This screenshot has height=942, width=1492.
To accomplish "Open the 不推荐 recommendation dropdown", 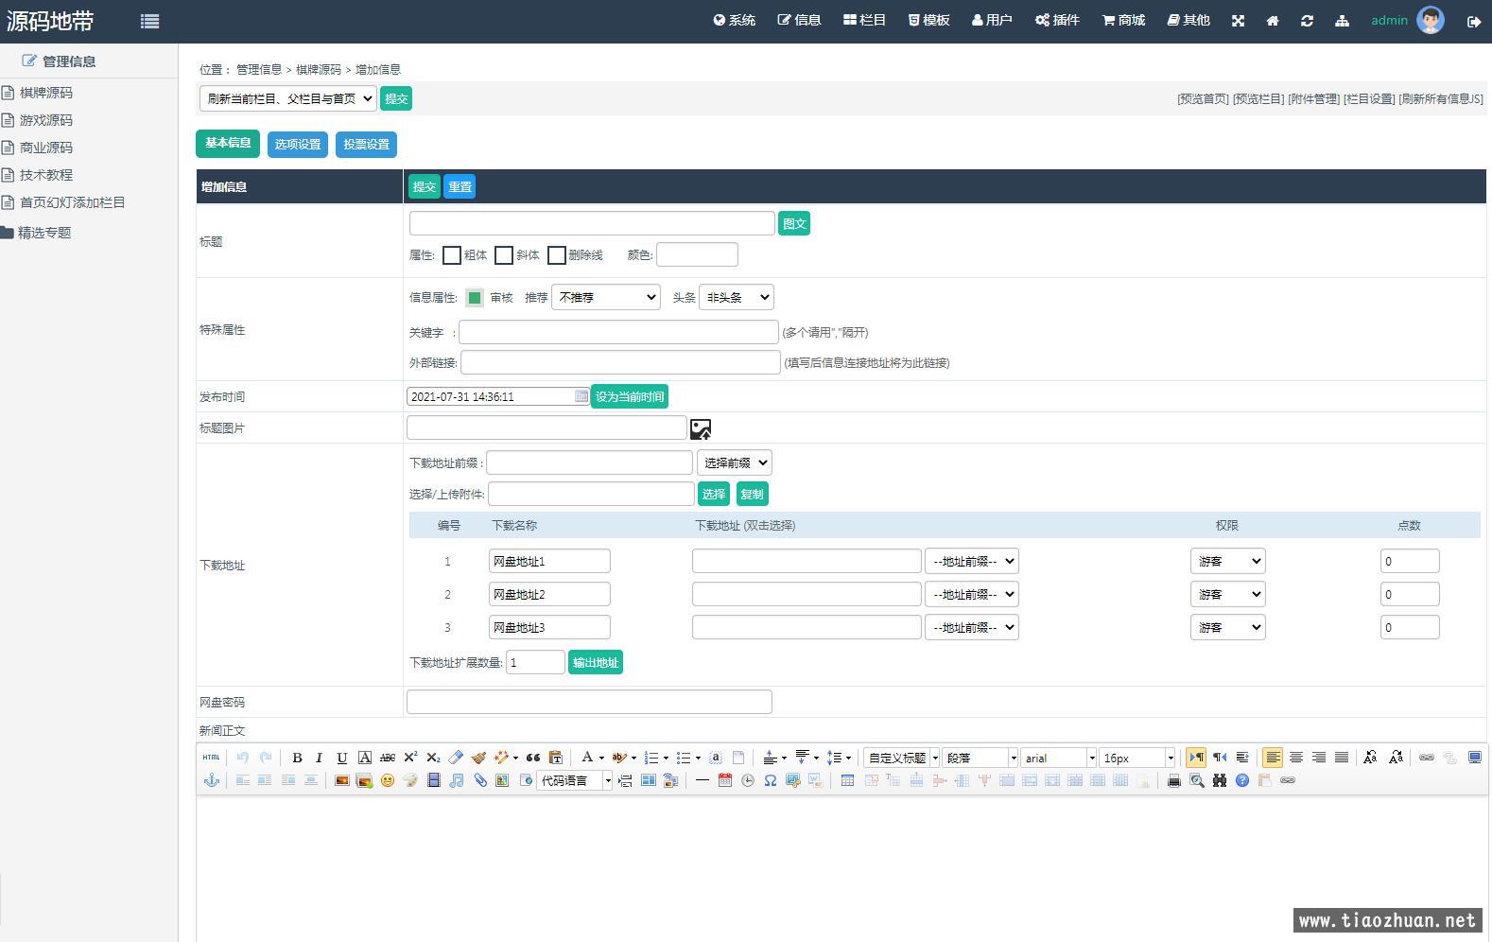I will point(606,297).
